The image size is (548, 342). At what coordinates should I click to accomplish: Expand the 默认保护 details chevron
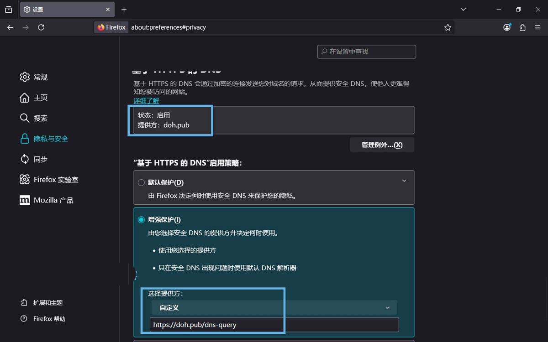click(x=404, y=181)
